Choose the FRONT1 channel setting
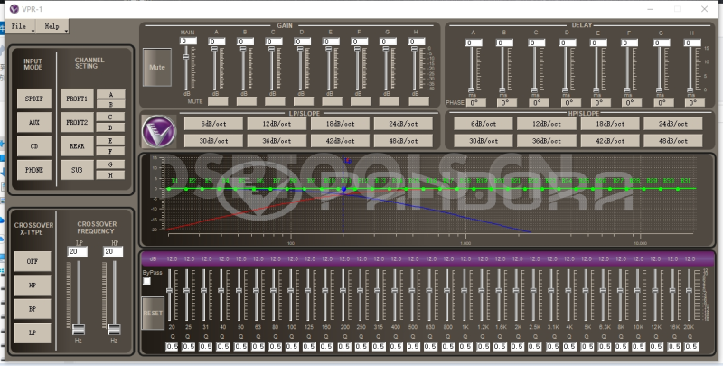Screen dimensions: 723x366 click(x=77, y=98)
